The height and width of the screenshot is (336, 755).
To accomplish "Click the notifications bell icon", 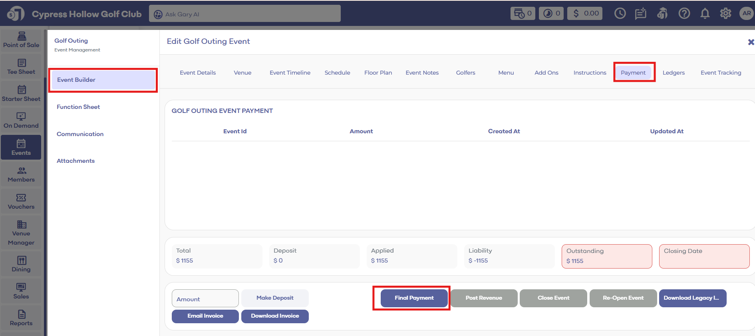I will point(705,14).
